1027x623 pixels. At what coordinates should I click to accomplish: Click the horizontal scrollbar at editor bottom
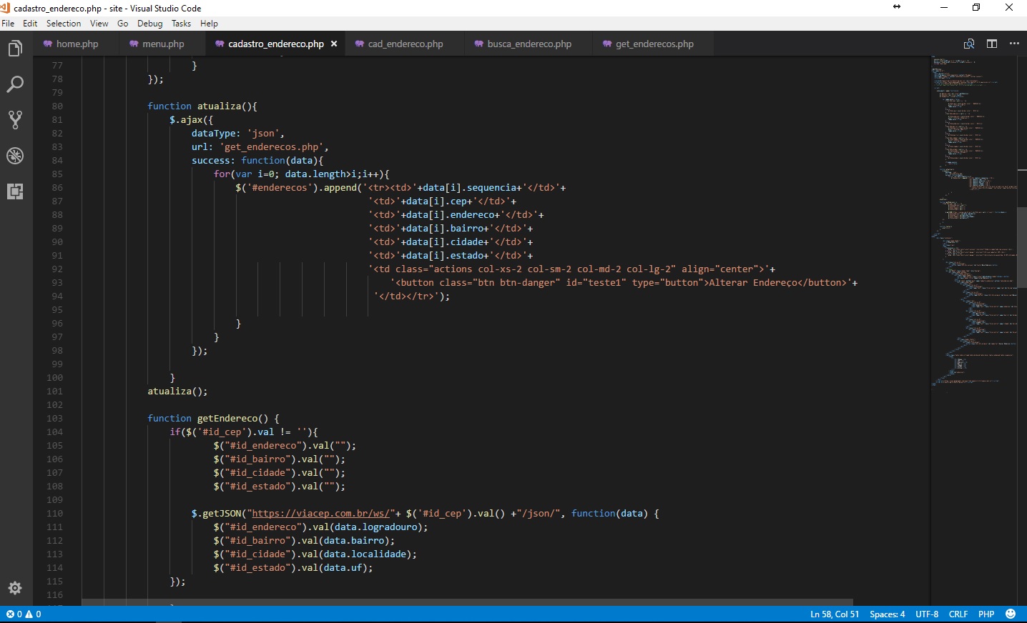click(468, 602)
